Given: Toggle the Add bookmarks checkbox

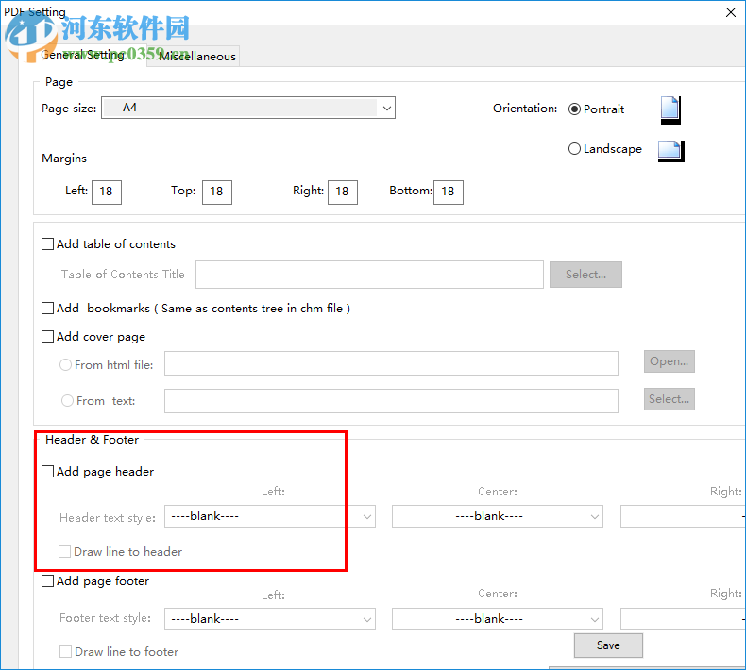Looking at the screenshot, I should pos(47,309).
